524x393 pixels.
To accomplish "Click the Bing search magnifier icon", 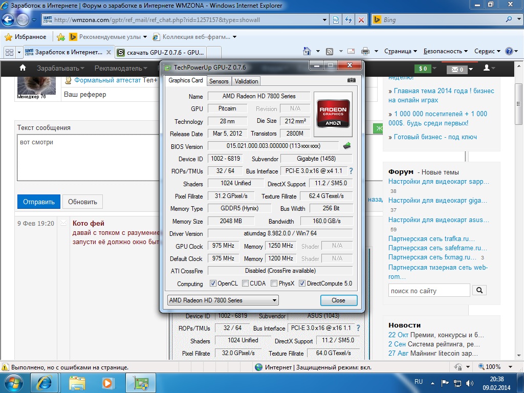I will coord(509,20).
